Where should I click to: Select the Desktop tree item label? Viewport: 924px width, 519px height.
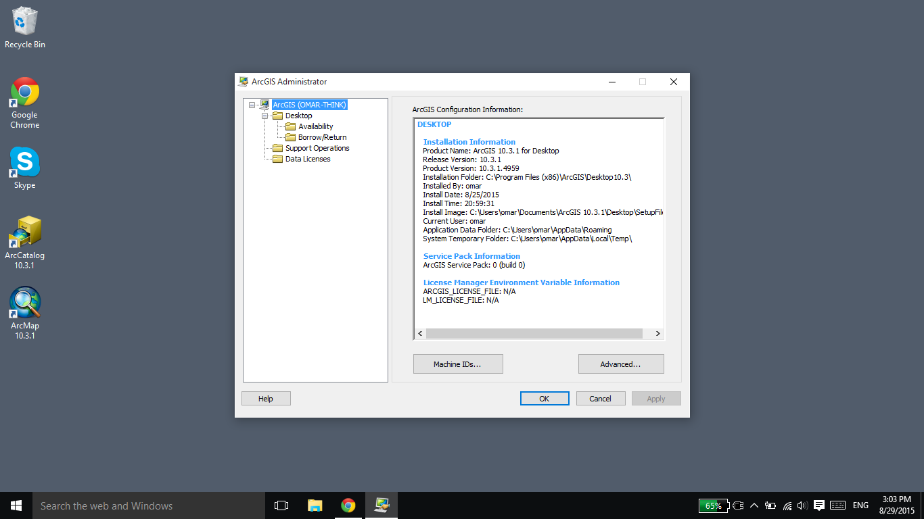click(x=298, y=116)
